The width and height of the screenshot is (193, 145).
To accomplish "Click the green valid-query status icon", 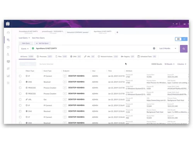I will [x=33, y=48].
